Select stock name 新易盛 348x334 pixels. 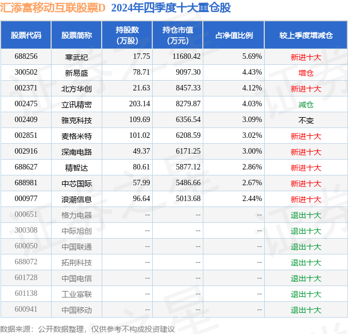pyautogui.click(x=77, y=73)
